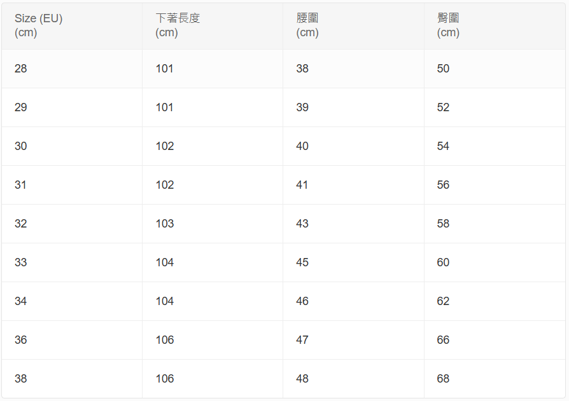Select size 28 in the Size column

coord(21,69)
